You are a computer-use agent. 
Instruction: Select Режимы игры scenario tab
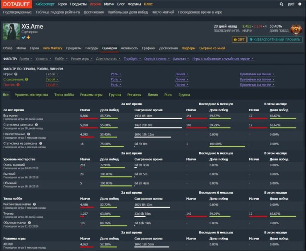91,95
